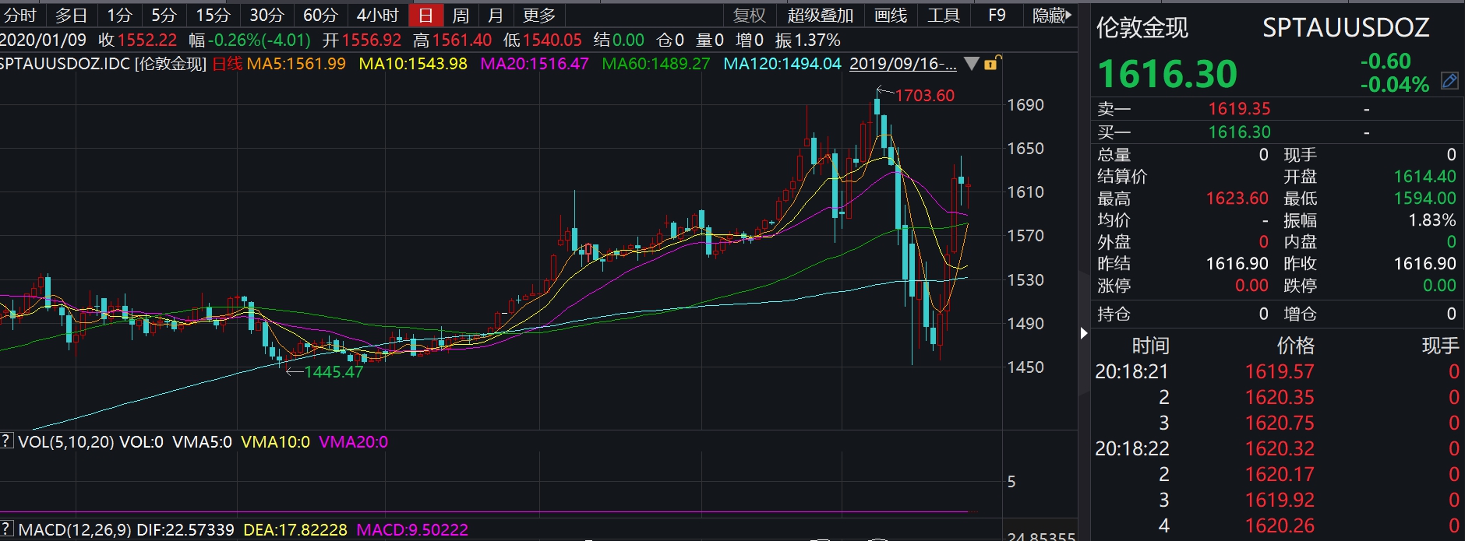Click the large 1616.30 last price
Image resolution: width=1465 pixels, height=541 pixels.
(1167, 74)
